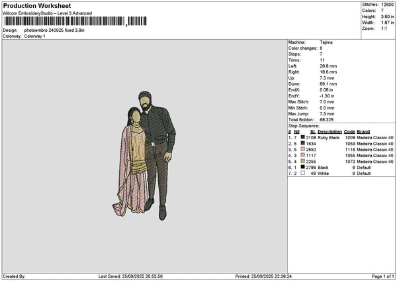This screenshot has height=281, width=397.
Task: Click the Min Stitch value 0.0 mm
Action: point(327,108)
